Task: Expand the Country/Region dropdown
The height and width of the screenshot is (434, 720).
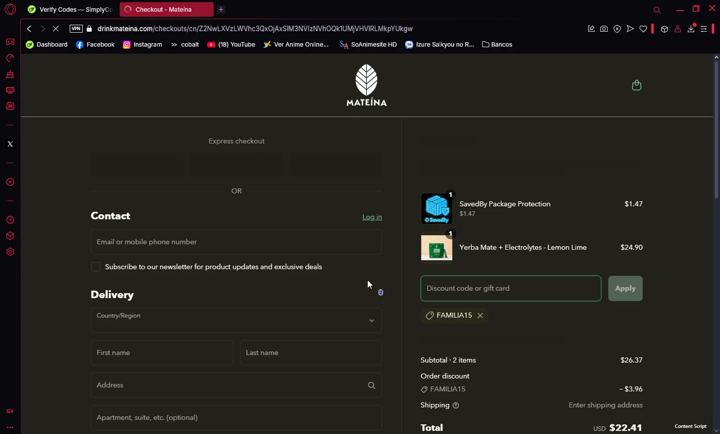Action: (236, 320)
